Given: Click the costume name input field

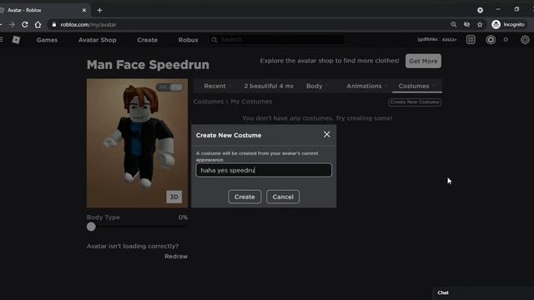Looking at the screenshot, I should (x=264, y=170).
